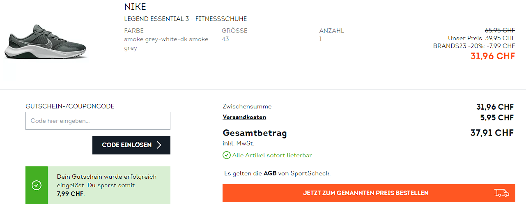This screenshot has width=526, height=214.
Task: Click the quantity value under Anzahl
Action: [x=321, y=39]
